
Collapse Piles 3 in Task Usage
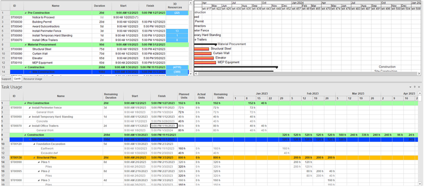tap(39, 180)
